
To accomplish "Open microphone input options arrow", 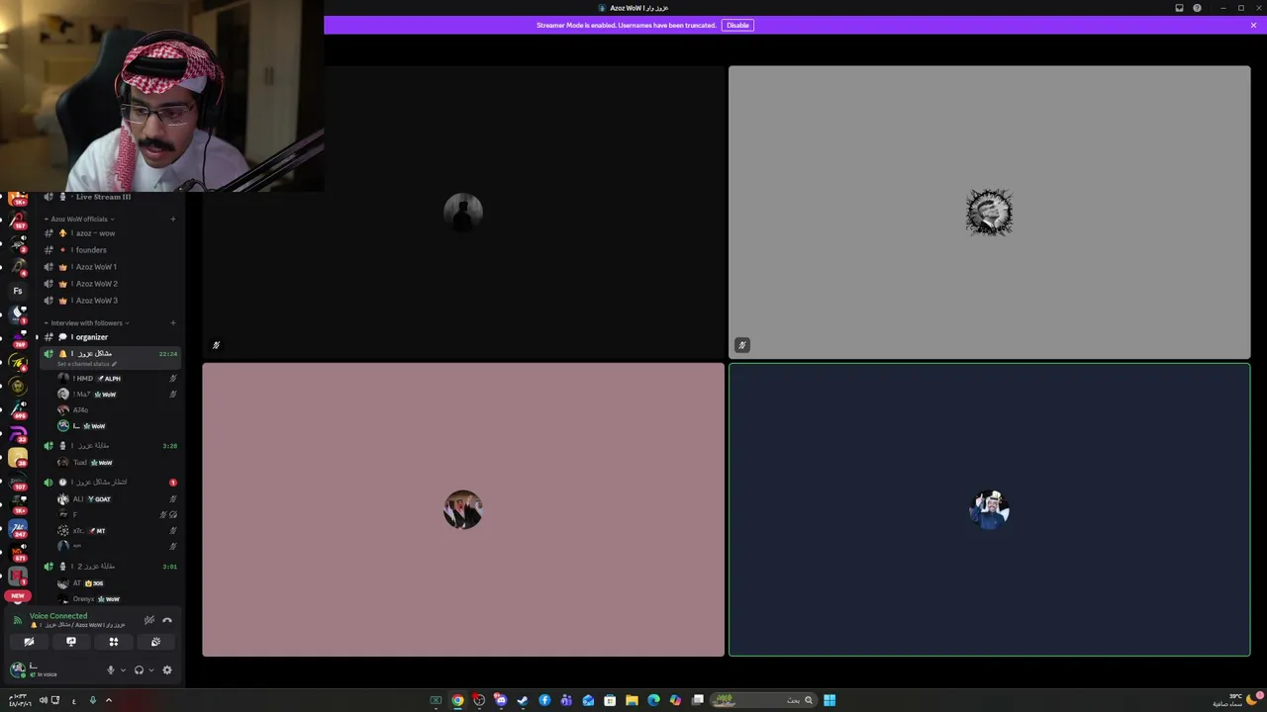I will click(123, 670).
